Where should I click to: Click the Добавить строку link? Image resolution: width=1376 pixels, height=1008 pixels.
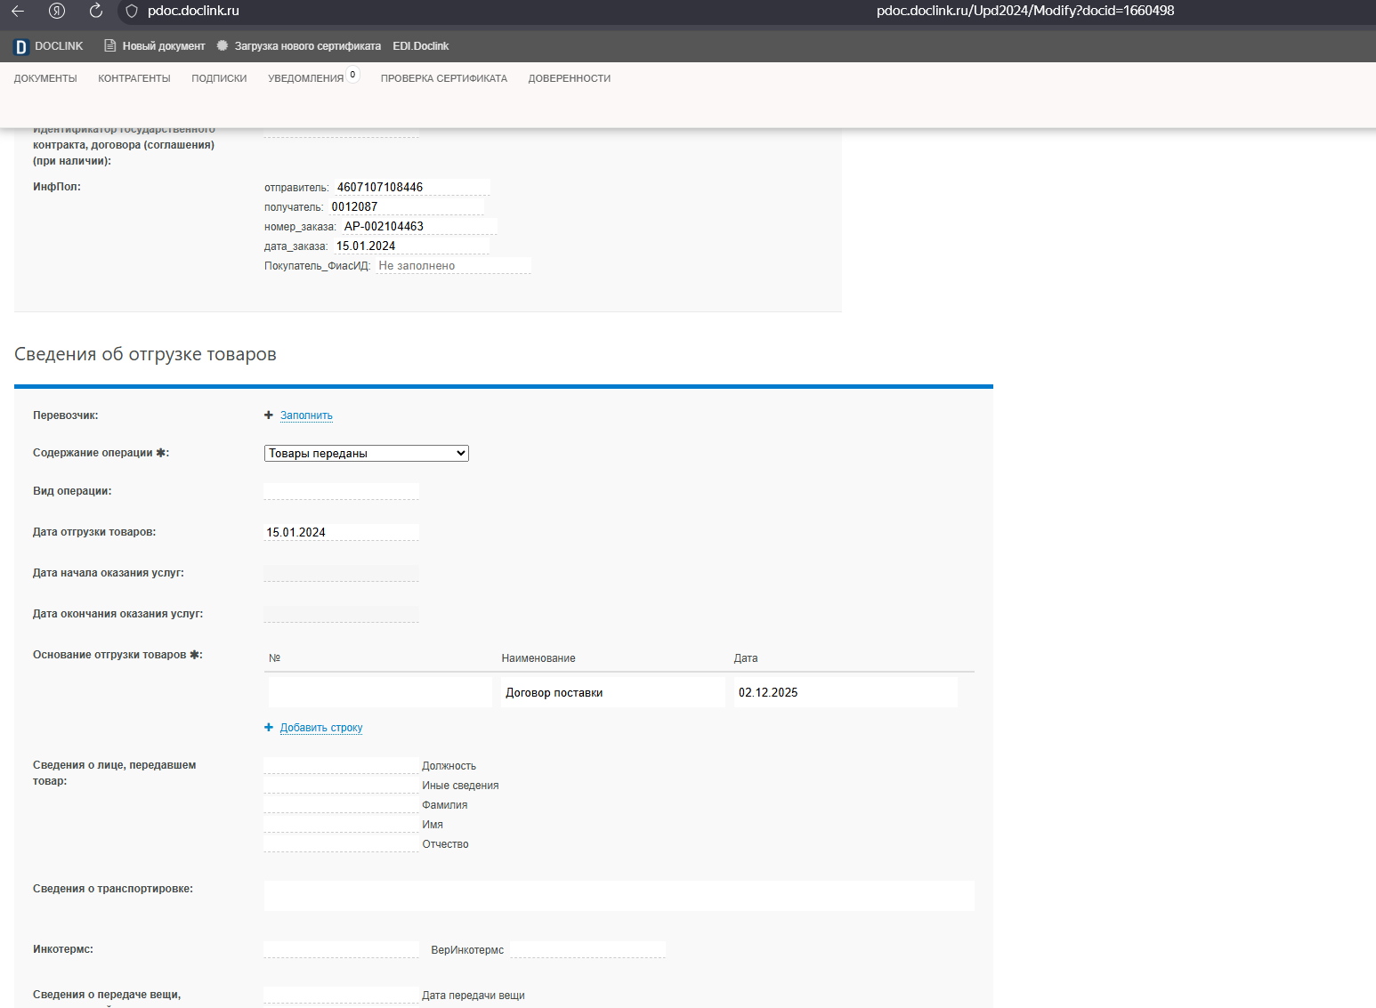(x=321, y=728)
